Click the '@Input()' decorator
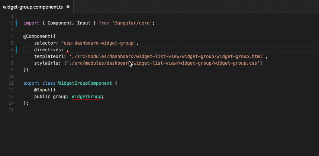Viewport: 319px width, 156px height. point(45,90)
